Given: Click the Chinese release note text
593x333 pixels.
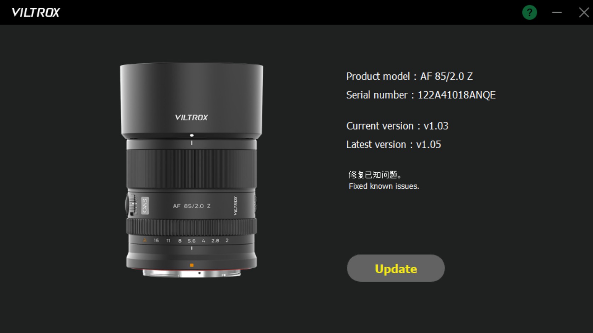Looking at the screenshot, I should [x=375, y=175].
